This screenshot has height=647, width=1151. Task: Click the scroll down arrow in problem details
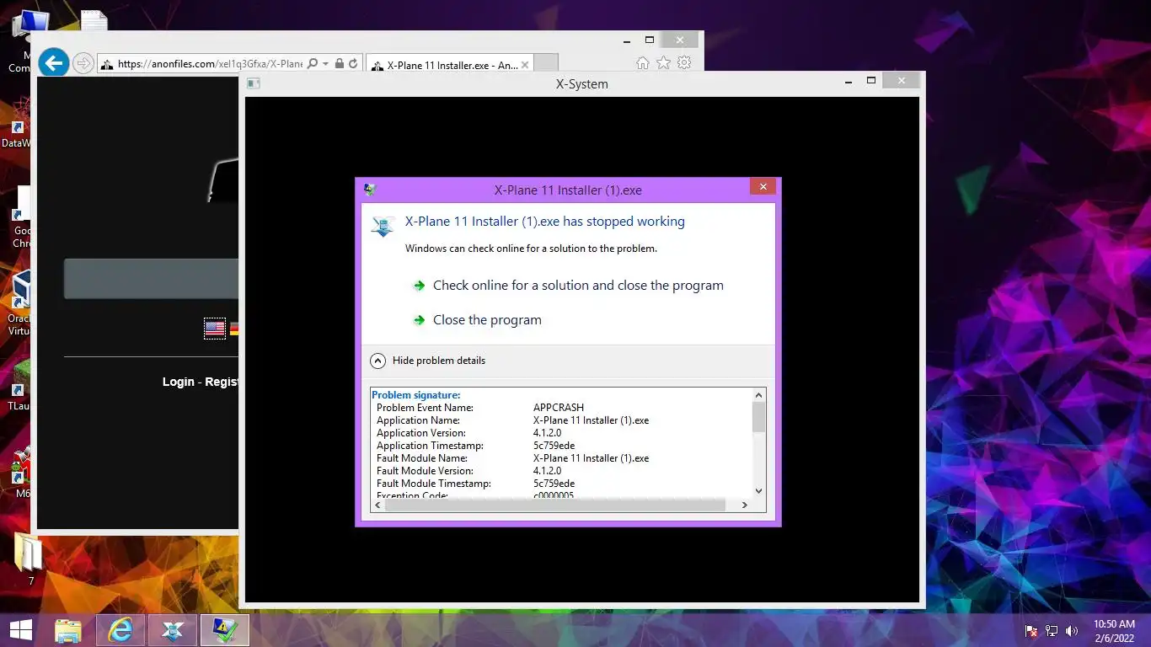(x=758, y=490)
